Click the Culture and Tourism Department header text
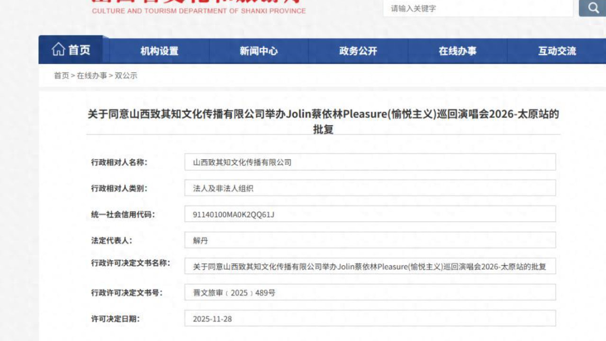 point(199,11)
